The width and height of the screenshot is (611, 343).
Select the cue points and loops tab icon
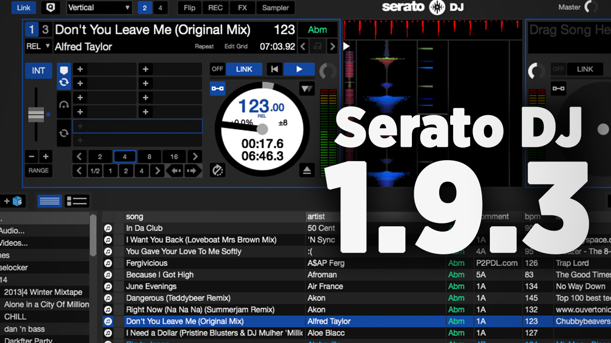point(64,76)
